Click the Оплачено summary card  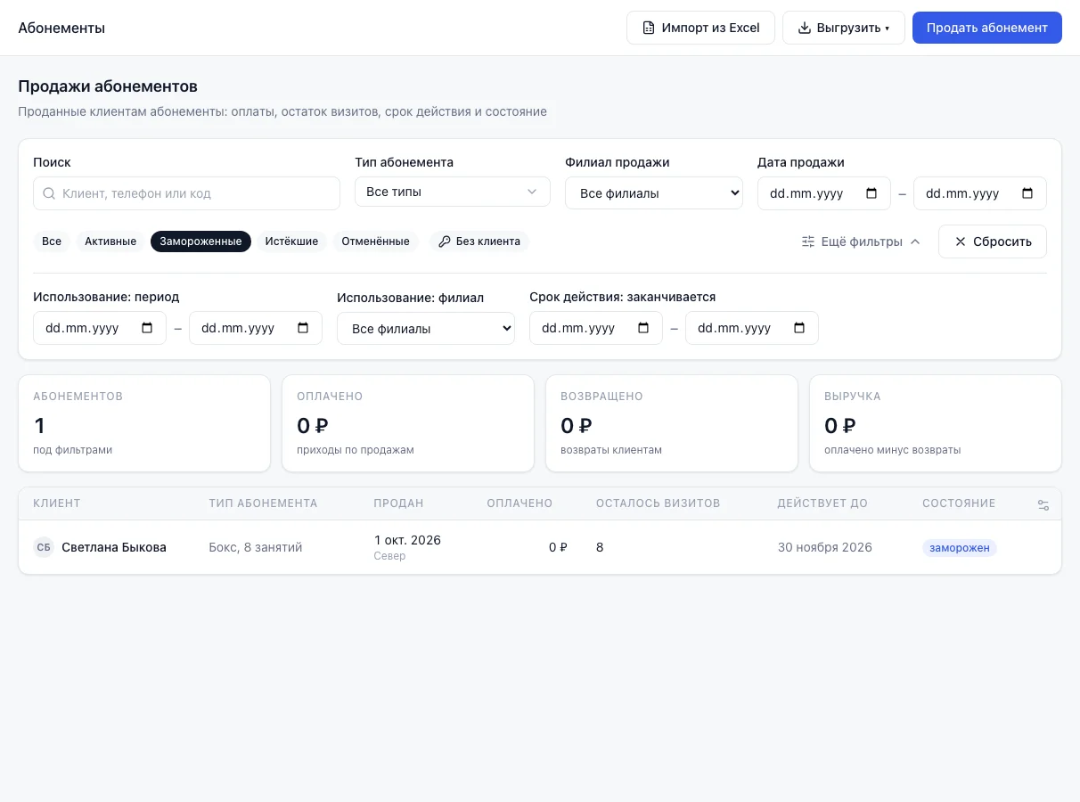(x=408, y=423)
